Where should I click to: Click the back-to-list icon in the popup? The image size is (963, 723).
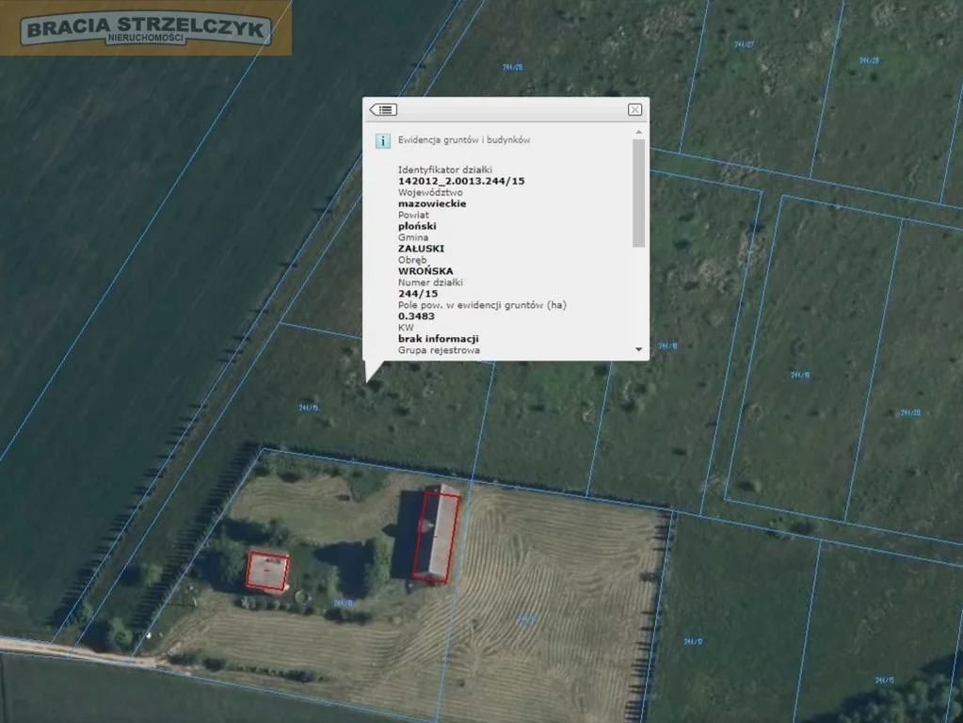point(383,110)
